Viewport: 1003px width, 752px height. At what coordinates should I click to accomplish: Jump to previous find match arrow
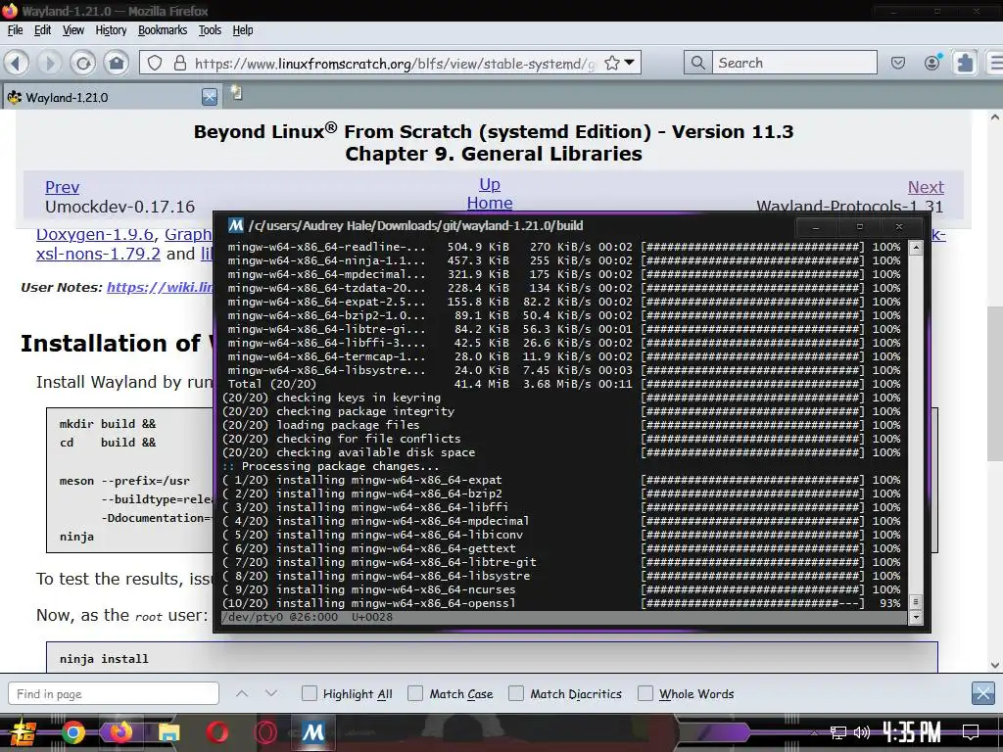click(x=241, y=693)
